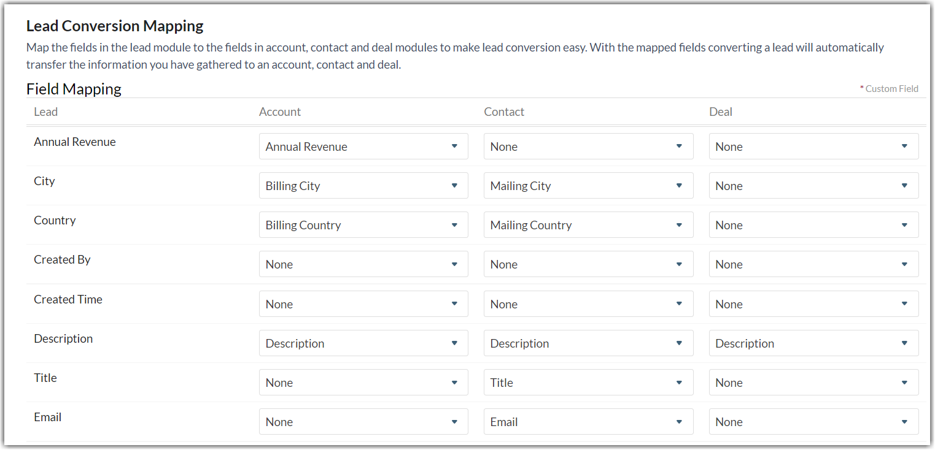This screenshot has height=450, width=935.
Task: Open the Deal dropdown for Email row
Action: (x=813, y=422)
